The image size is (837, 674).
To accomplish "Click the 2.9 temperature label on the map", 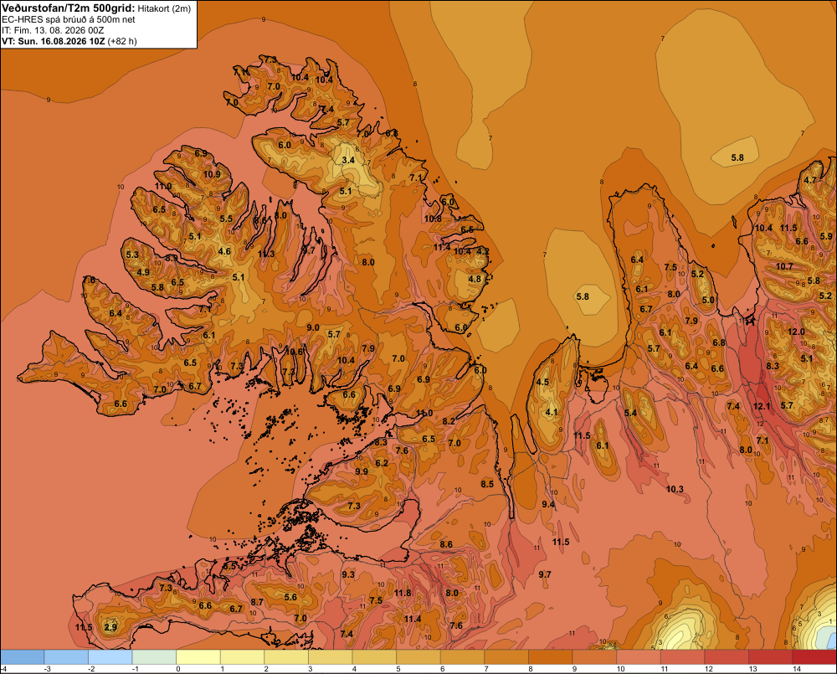I will 110,628.
